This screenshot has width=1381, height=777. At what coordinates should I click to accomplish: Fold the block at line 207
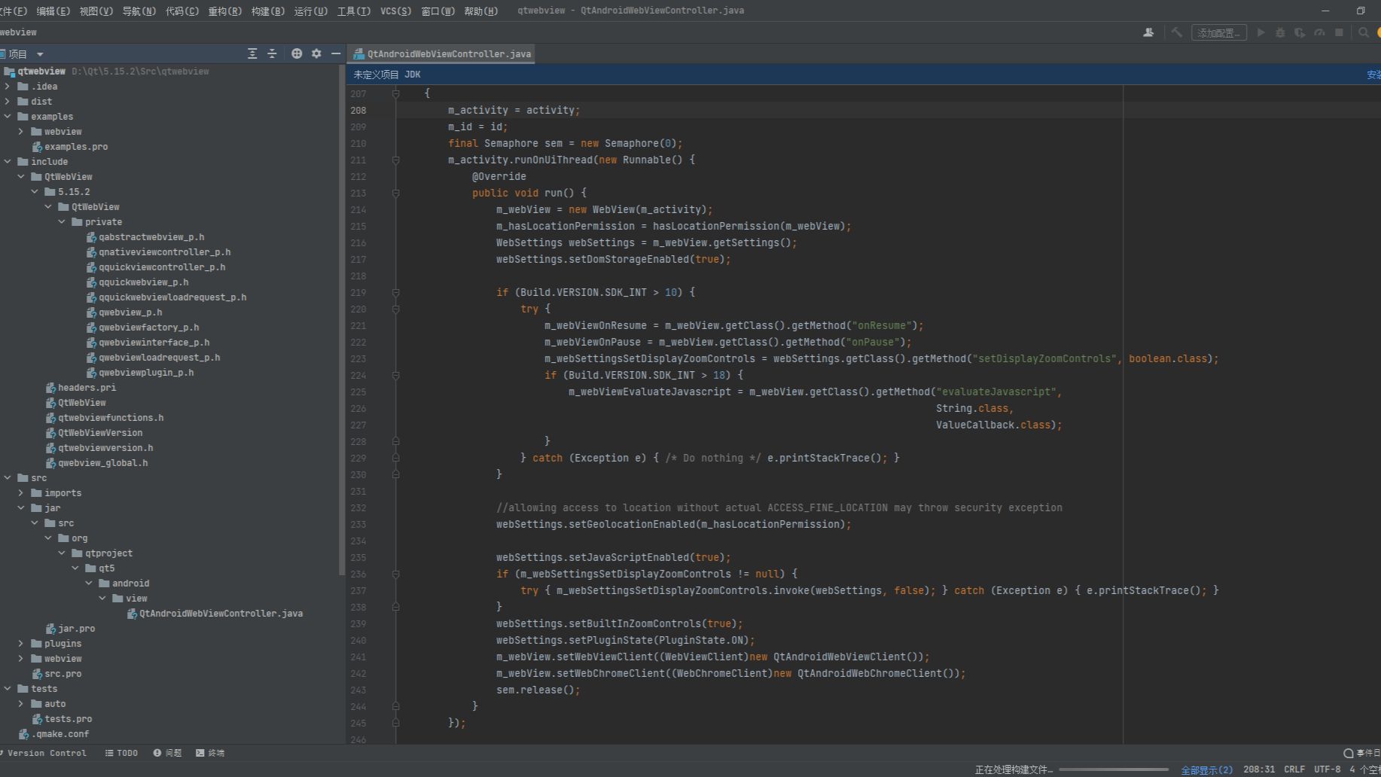click(395, 94)
